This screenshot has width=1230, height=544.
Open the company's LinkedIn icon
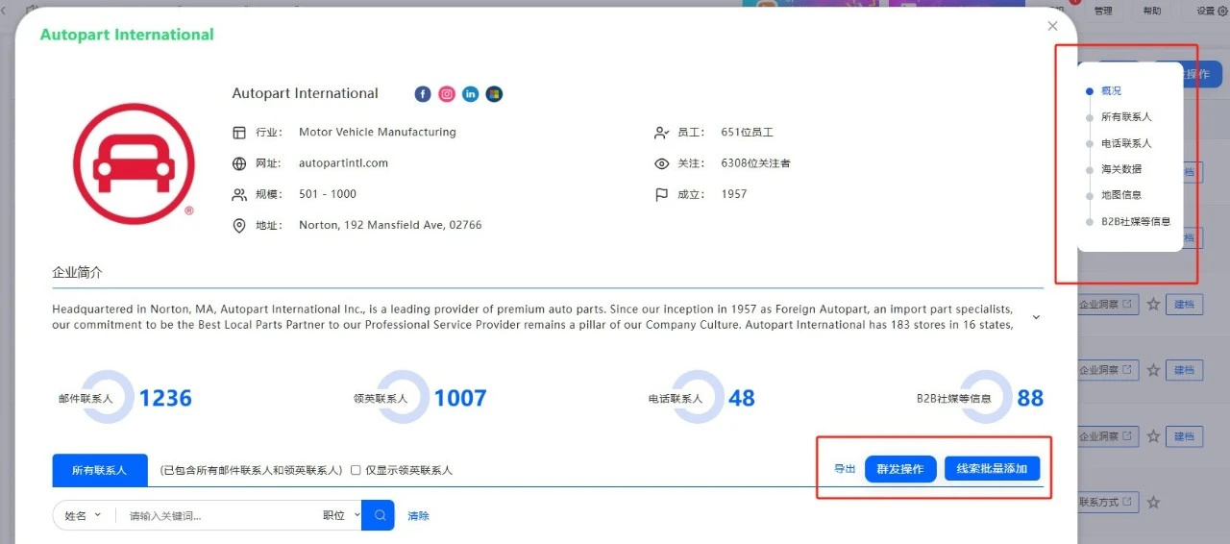(471, 94)
